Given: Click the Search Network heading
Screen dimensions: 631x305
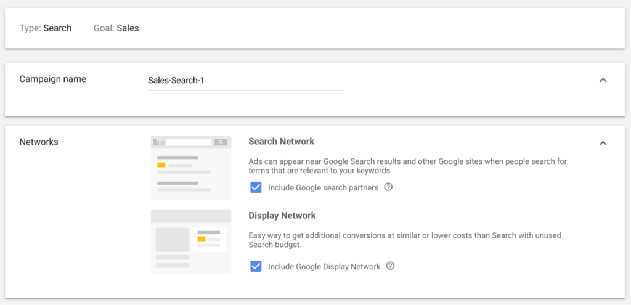Looking at the screenshot, I should click(282, 142).
